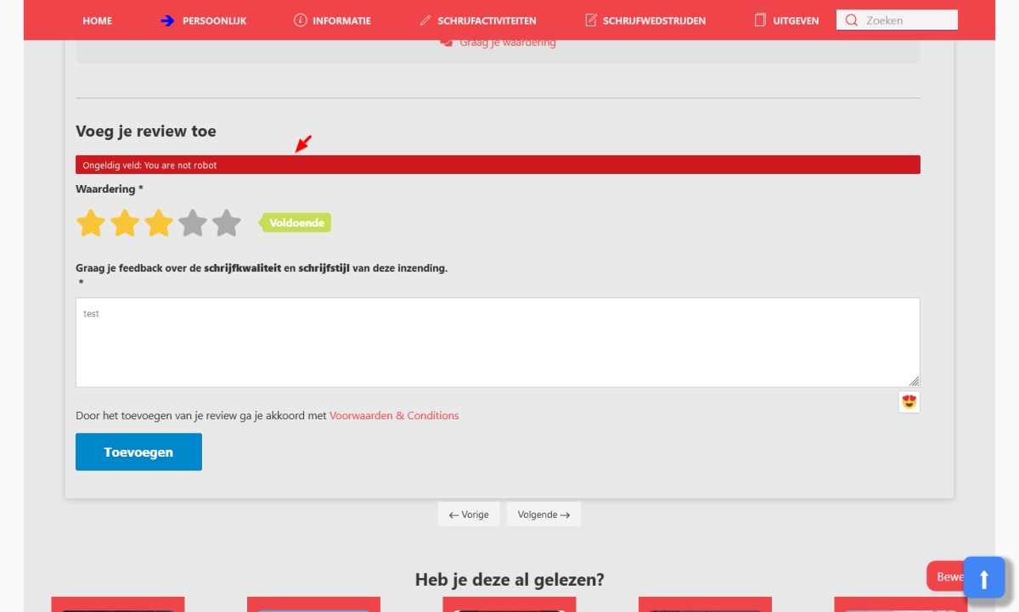
Task: Click the first rating star
Action: tap(91, 223)
